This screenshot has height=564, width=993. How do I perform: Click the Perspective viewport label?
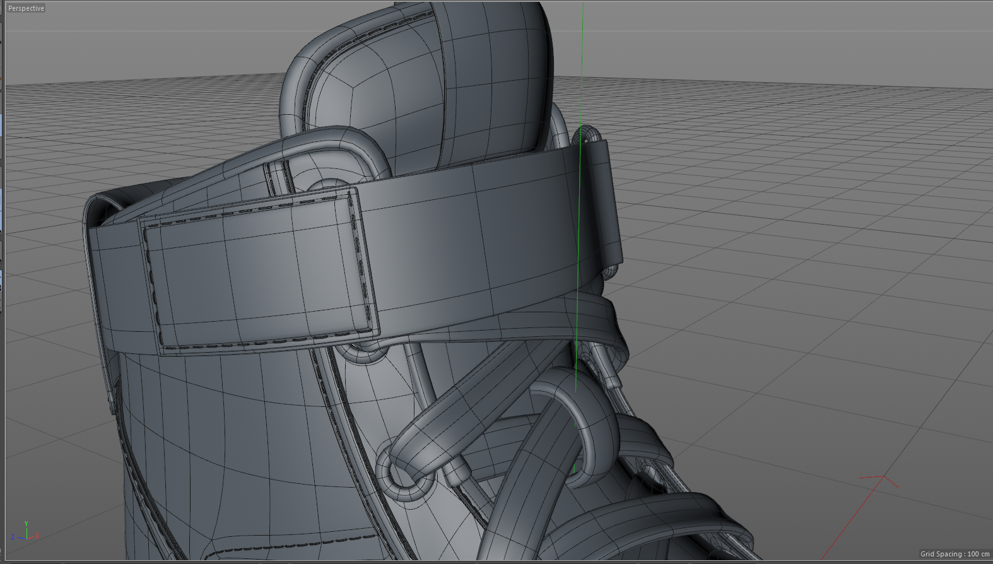[x=26, y=8]
